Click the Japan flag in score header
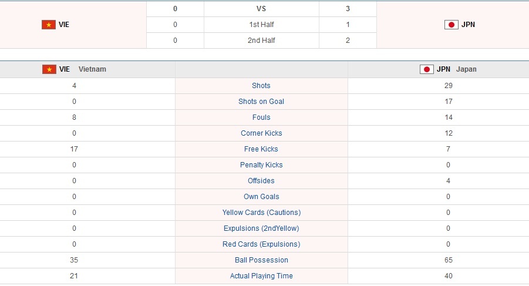529x286 pixels. point(451,25)
